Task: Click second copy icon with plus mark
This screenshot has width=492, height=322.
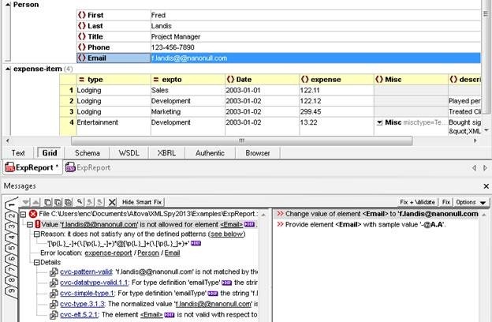Action: tap(58, 202)
